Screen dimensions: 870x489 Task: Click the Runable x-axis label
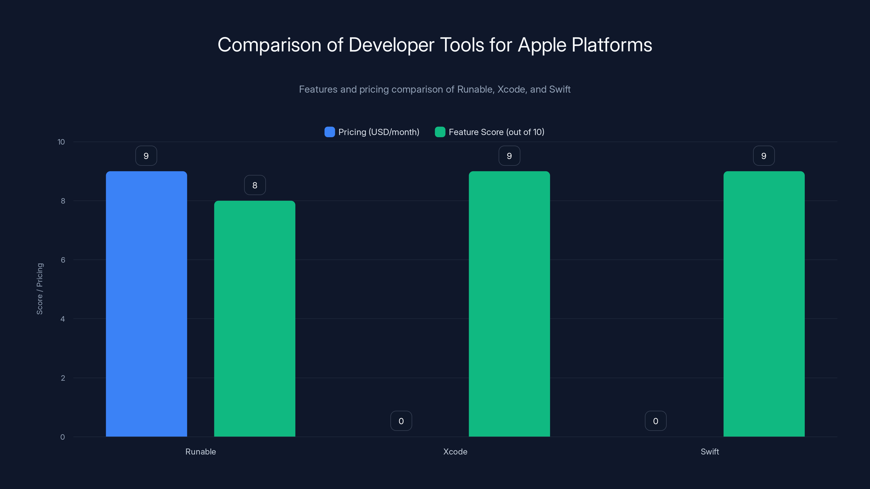[x=201, y=452]
